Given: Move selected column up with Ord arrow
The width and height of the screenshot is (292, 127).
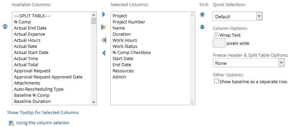Looking at the screenshot, I should 202,15.
